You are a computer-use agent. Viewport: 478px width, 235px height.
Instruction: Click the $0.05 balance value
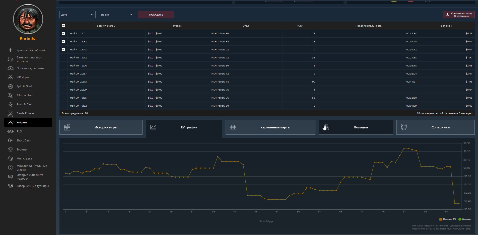coord(469,98)
